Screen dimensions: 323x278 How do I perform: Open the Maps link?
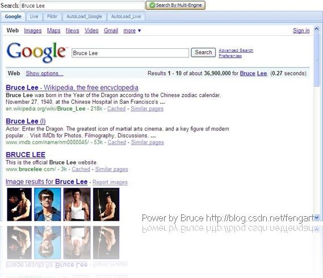point(53,31)
